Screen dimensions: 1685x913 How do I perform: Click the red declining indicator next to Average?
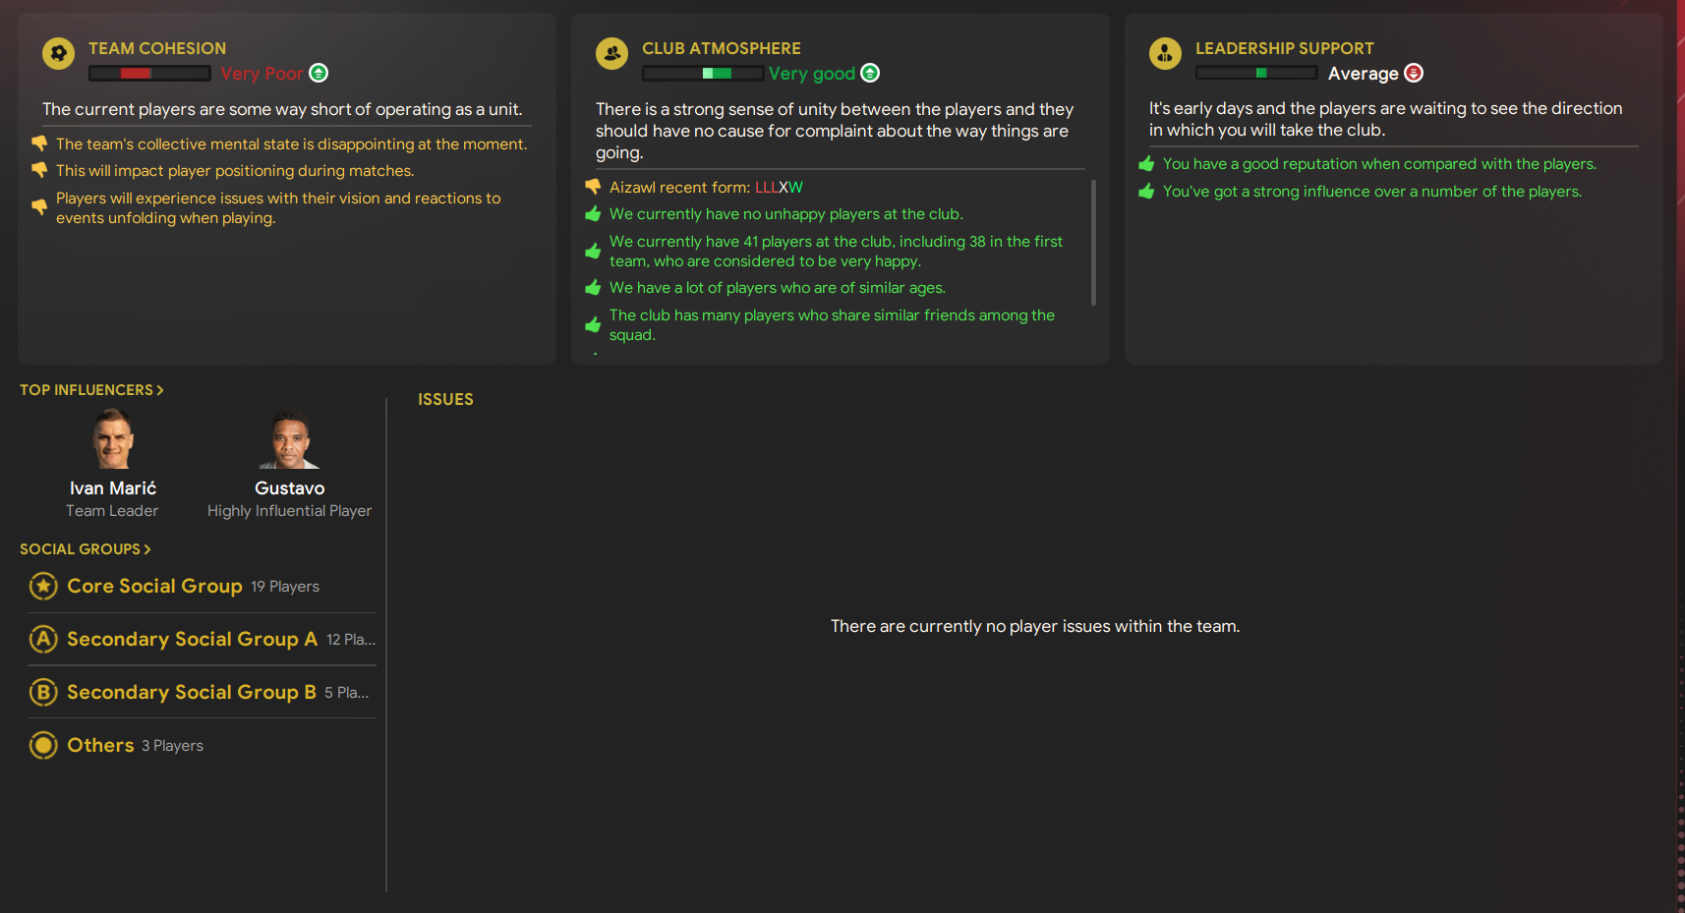(1414, 73)
